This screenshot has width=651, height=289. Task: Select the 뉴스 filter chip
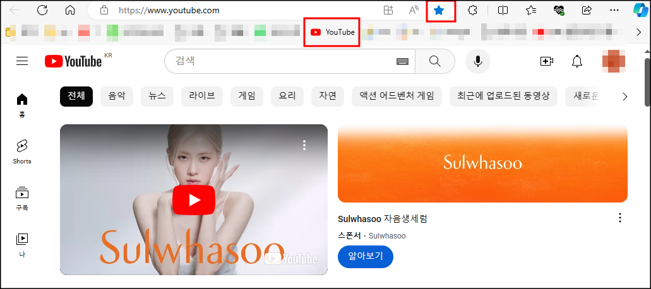[x=157, y=97]
